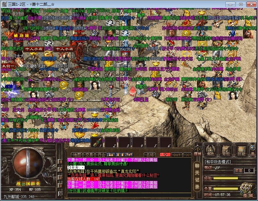Click the 行会 guild button
The width and height of the screenshot is (258, 201).
(x=102, y=155)
